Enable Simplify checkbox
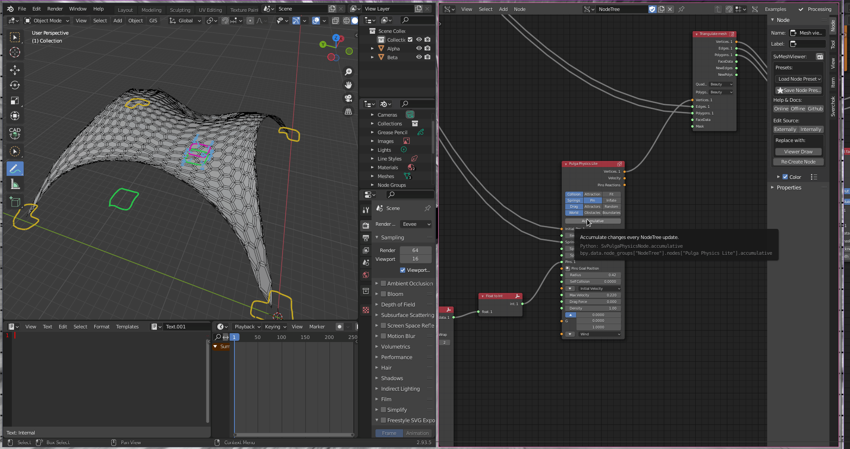Viewport: 850px width, 449px height. tap(383, 410)
